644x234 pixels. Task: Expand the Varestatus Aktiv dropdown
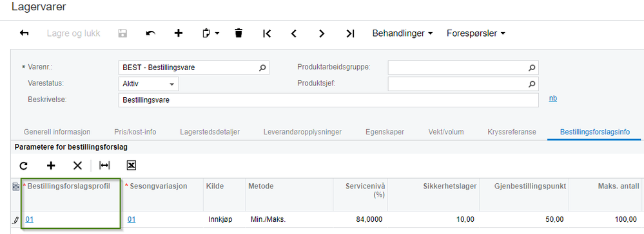click(171, 84)
